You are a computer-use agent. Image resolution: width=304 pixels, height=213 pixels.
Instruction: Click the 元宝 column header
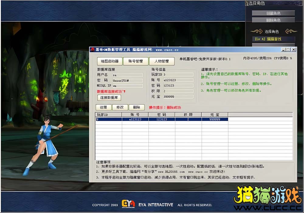coord(215,115)
